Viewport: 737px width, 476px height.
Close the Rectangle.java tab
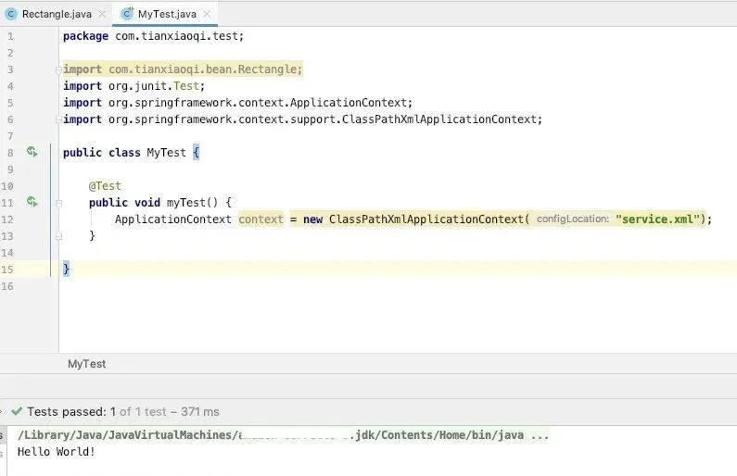102,14
